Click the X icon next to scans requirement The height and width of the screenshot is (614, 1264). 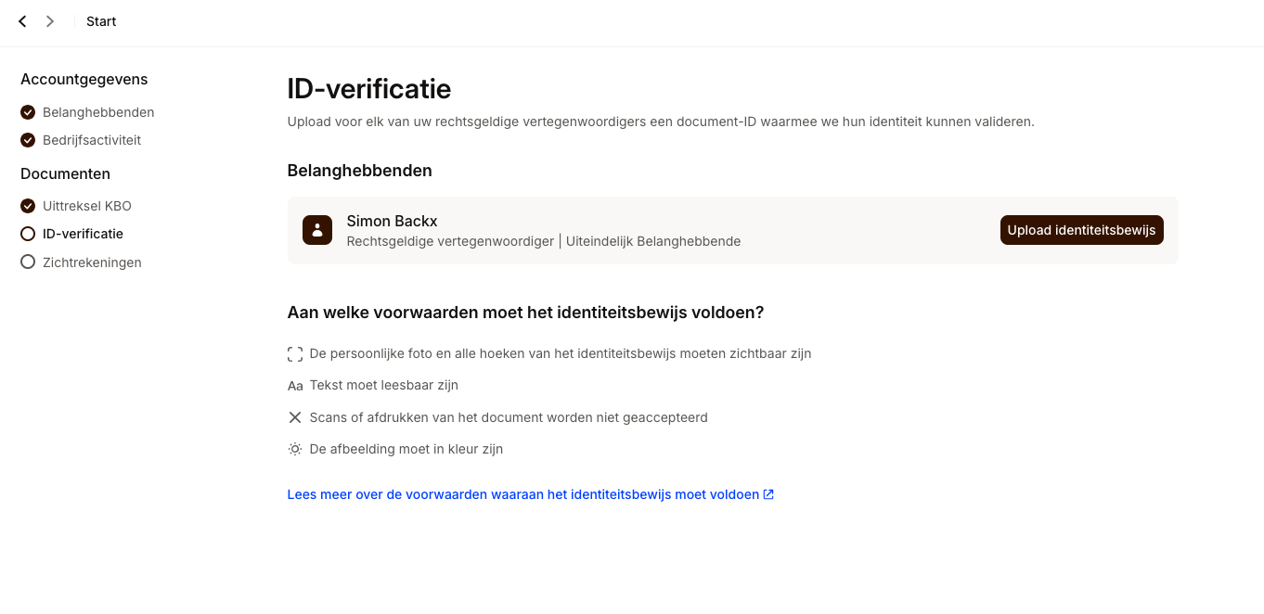295,417
